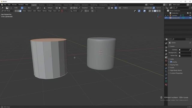This screenshot has width=192, height=108.
Task: Open the Modifier wrench properties tab
Action: click(x=166, y=68)
